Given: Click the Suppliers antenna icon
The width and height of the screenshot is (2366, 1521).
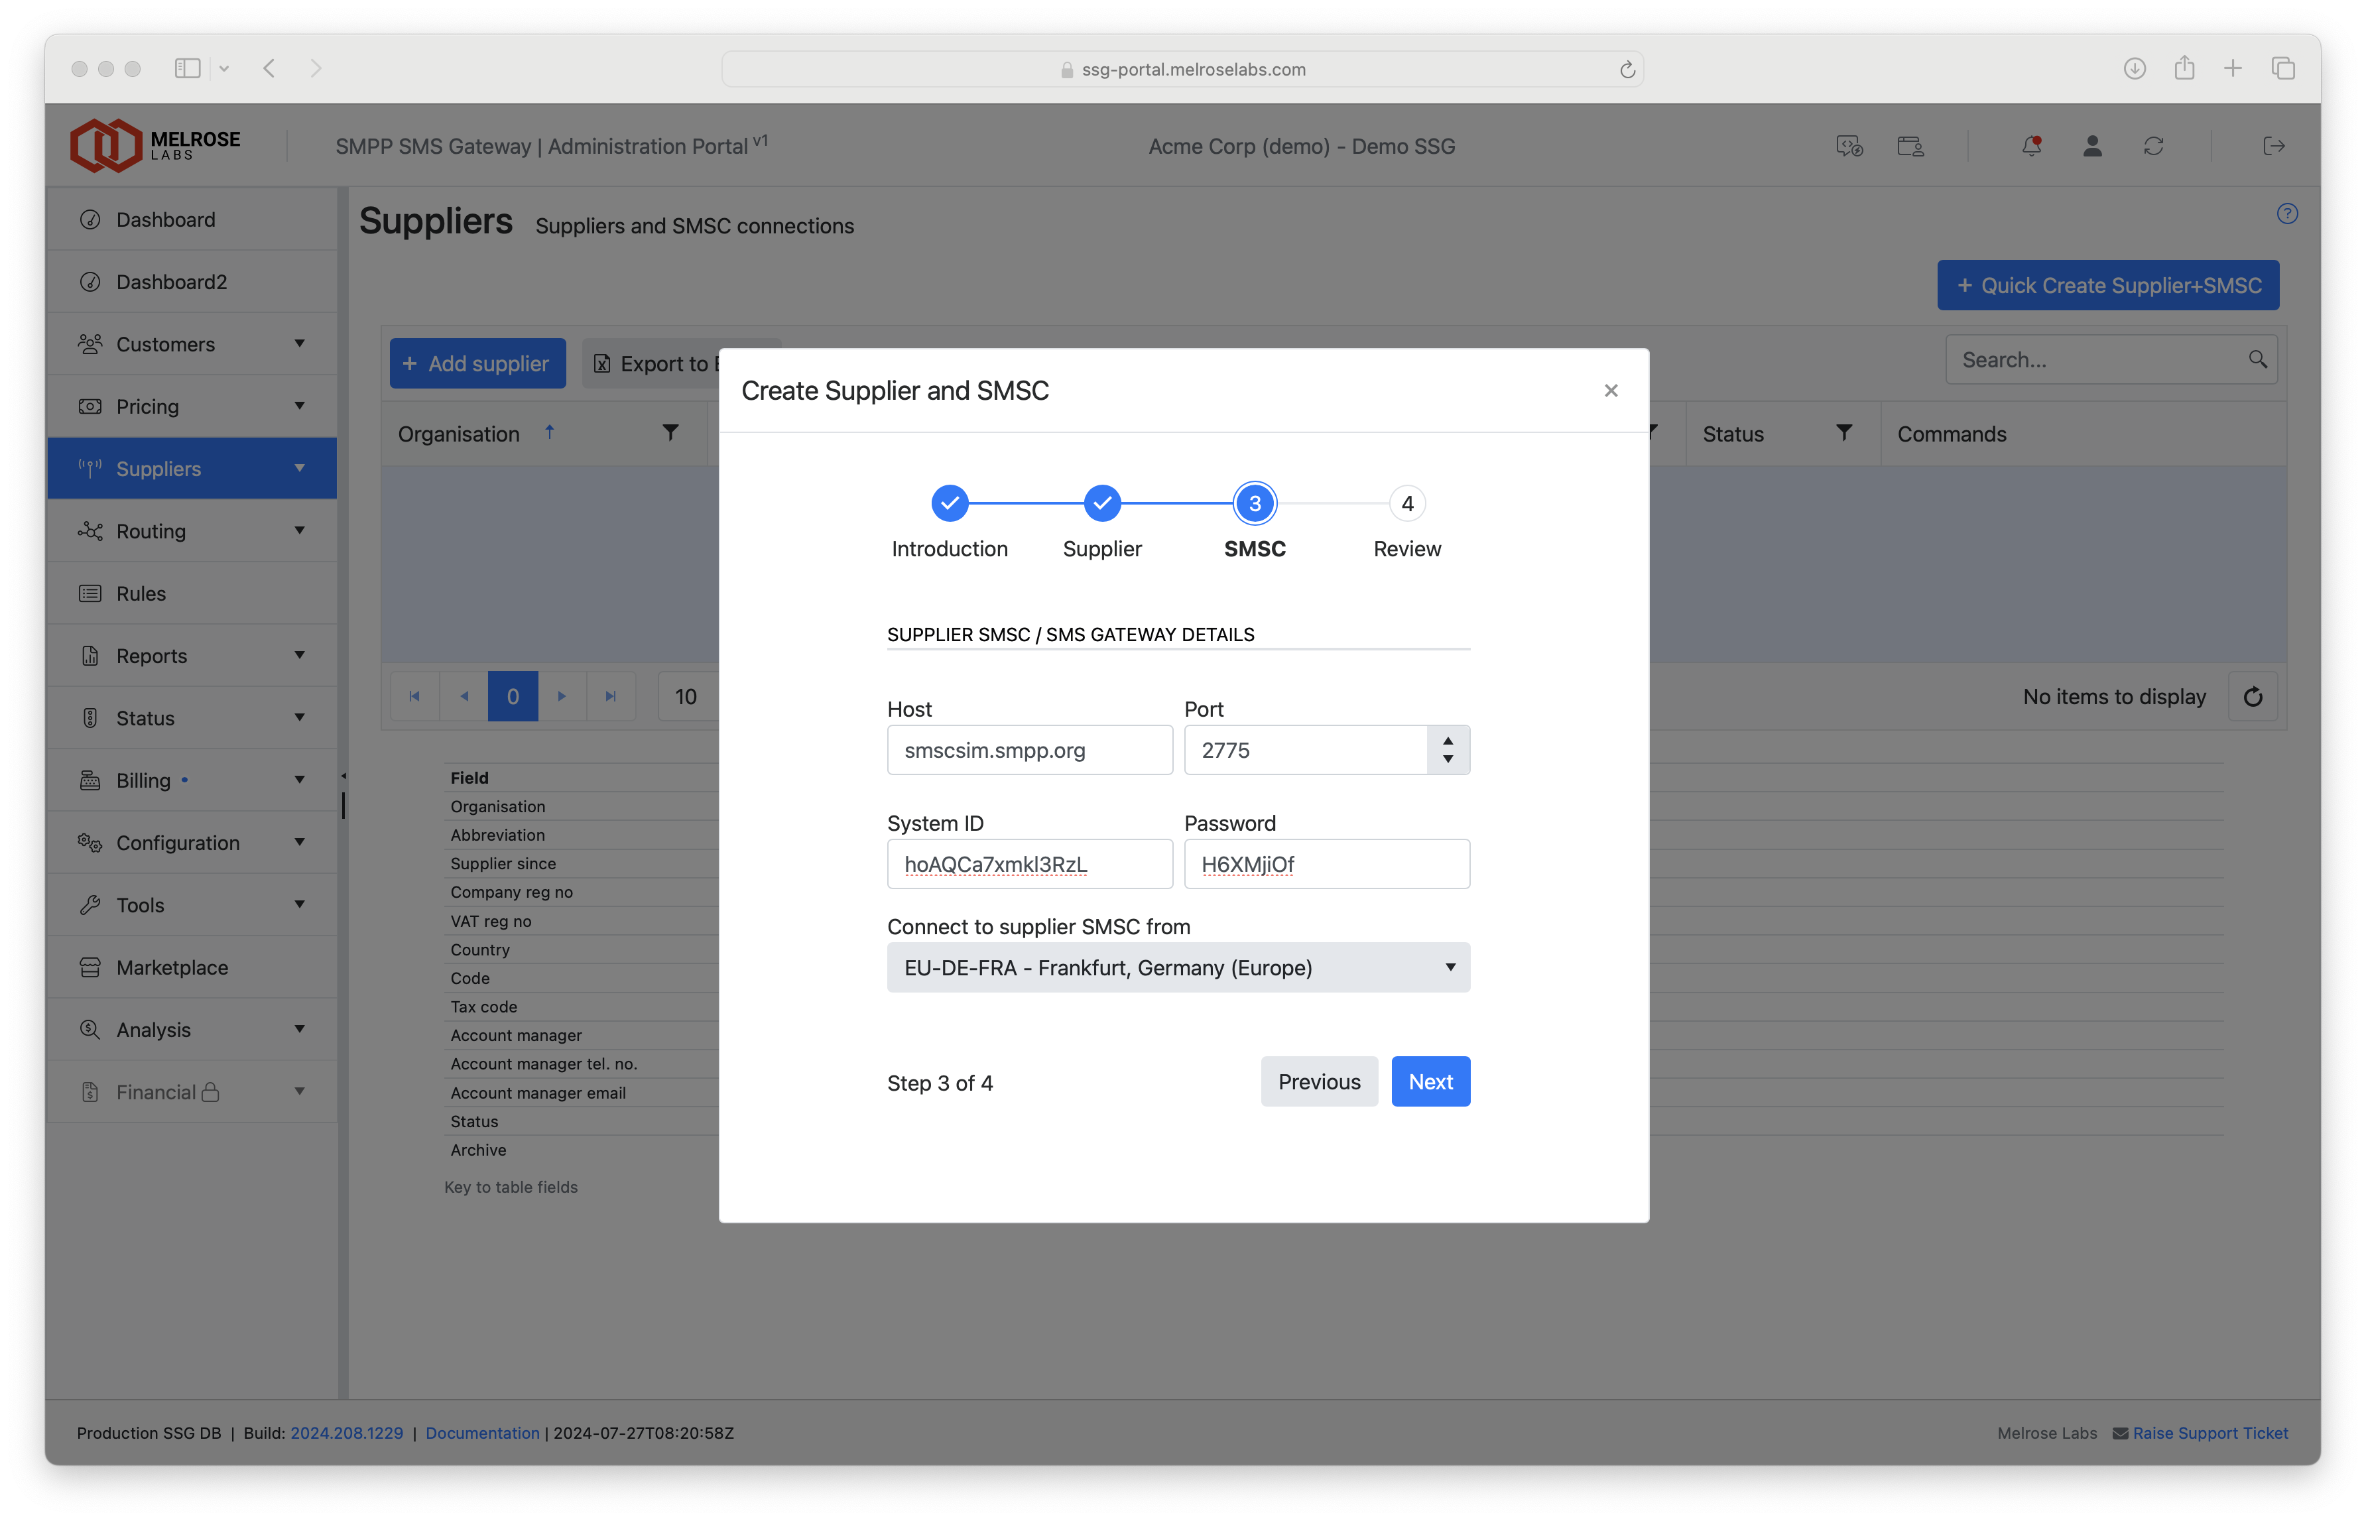Looking at the screenshot, I should (x=90, y=468).
